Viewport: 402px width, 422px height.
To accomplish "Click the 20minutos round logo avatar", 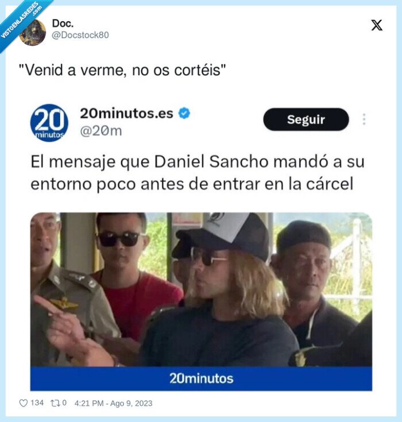I will tap(49, 123).
